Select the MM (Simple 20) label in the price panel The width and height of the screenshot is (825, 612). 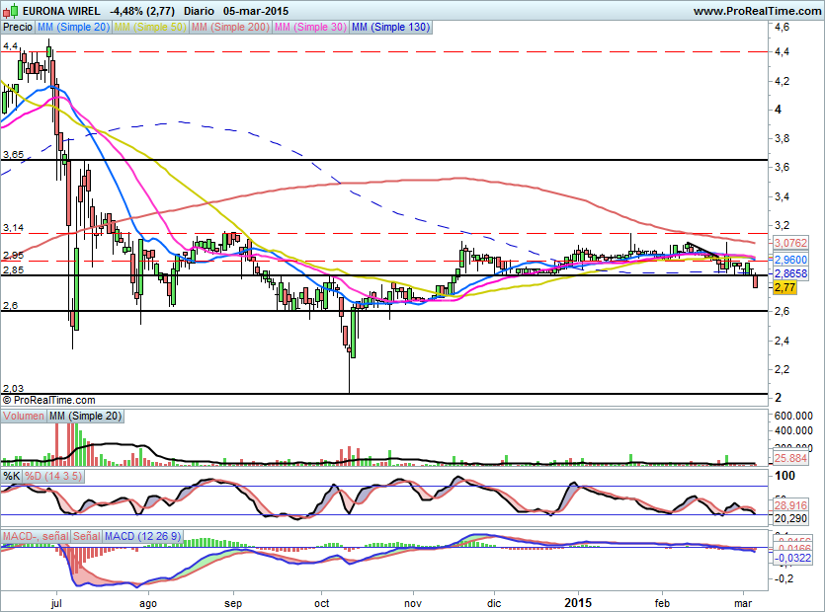(x=73, y=27)
